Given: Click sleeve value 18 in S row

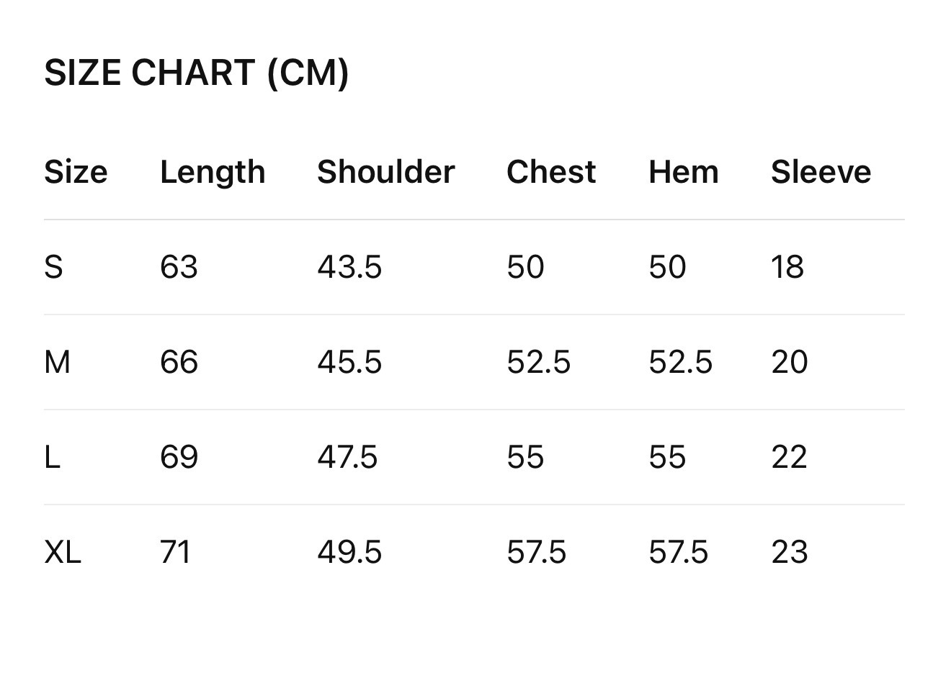Looking at the screenshot, I should [787, 267].
